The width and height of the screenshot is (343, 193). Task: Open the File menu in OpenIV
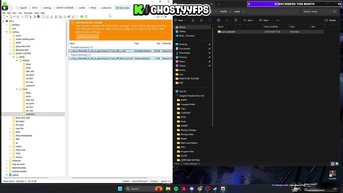click(4, 13)
